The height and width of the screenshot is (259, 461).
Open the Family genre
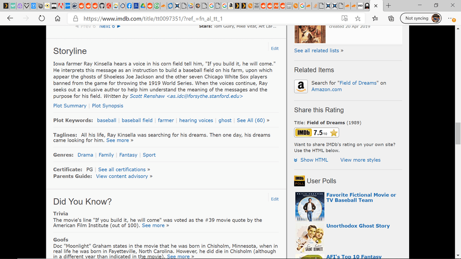[x=106, y=155]
